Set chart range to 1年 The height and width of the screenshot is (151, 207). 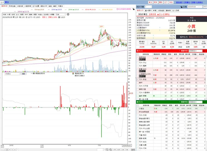(123, 150)
